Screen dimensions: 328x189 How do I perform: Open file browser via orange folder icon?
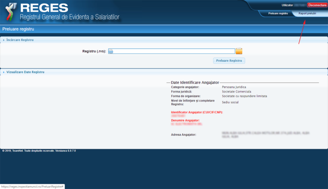(239, 51)
